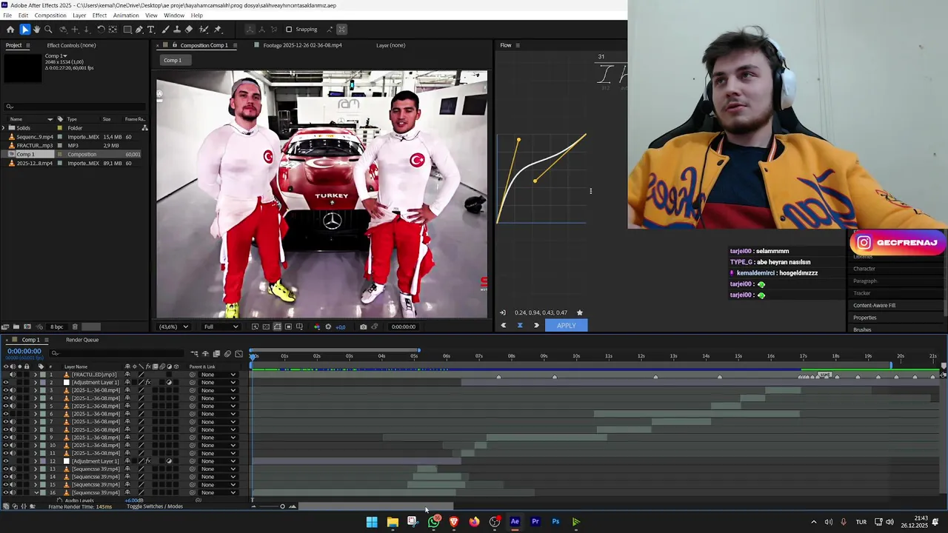Expand layer 5 properties triangle
Viewport: 948px width, 533px height.
coord(35,406)
